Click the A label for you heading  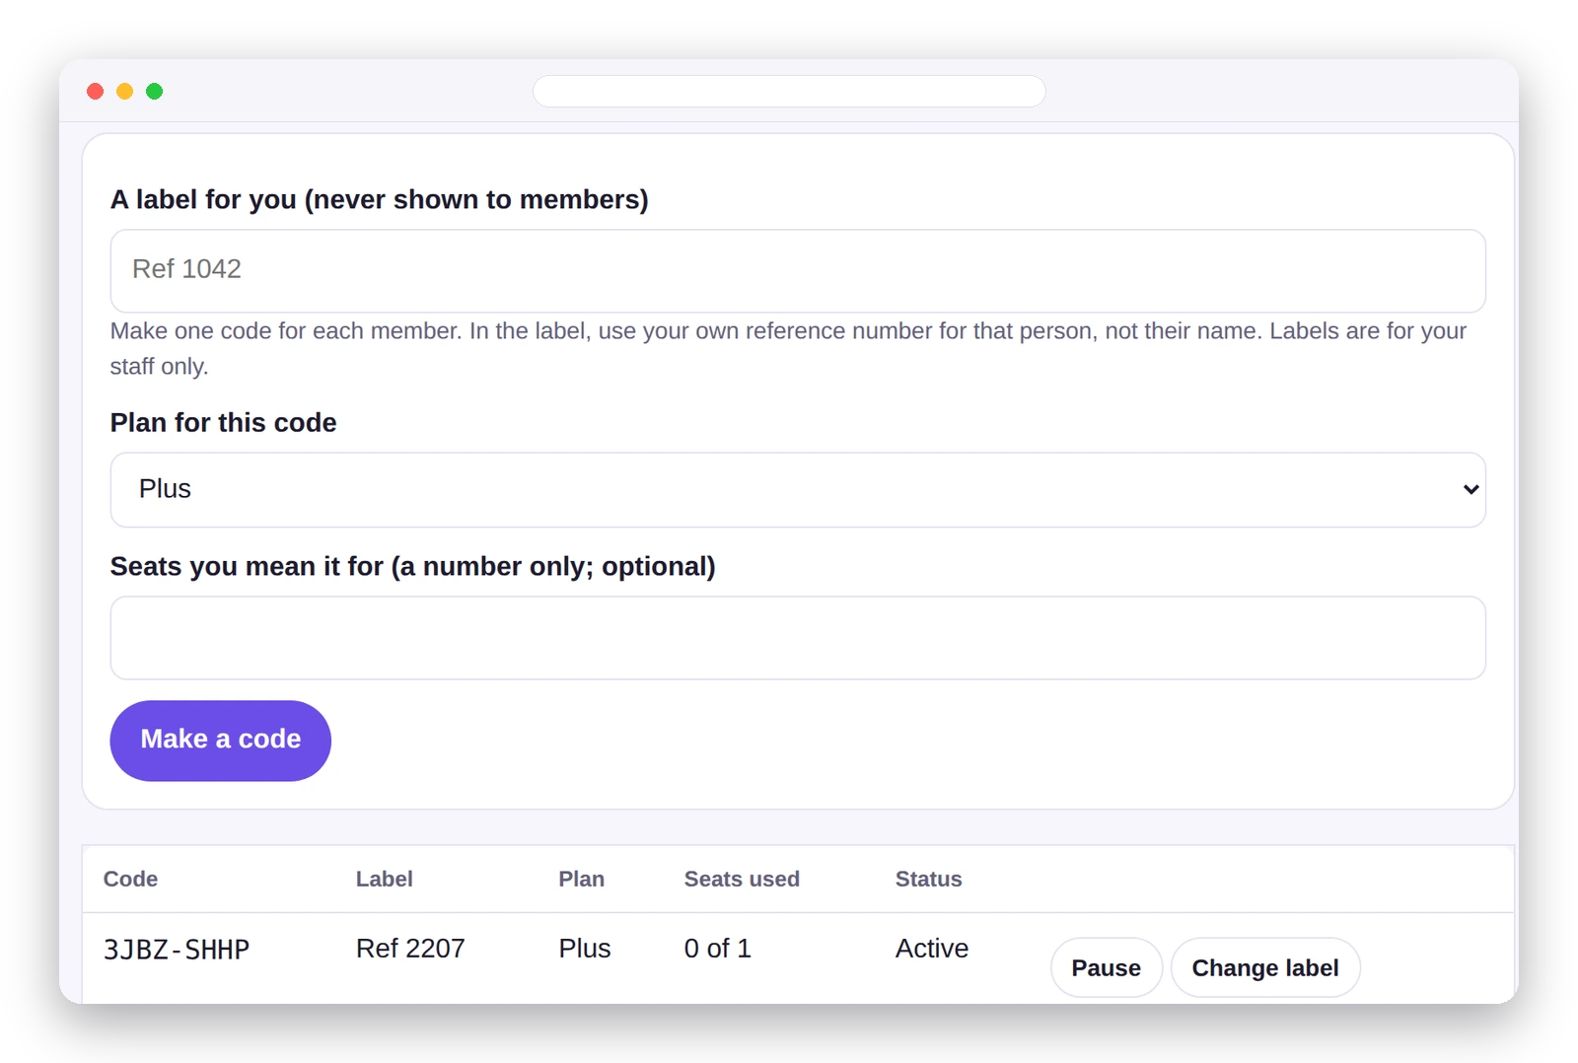380,199
